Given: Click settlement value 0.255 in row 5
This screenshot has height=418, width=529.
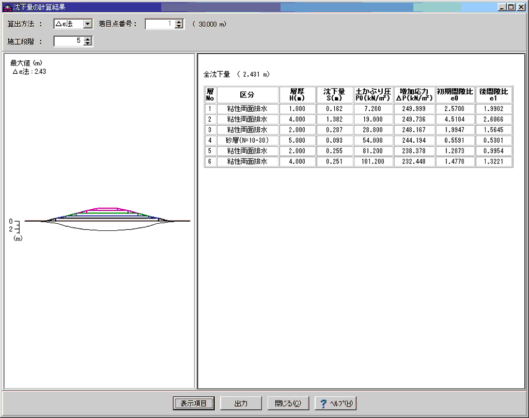Looking at the screenshot, I should 334,151.
